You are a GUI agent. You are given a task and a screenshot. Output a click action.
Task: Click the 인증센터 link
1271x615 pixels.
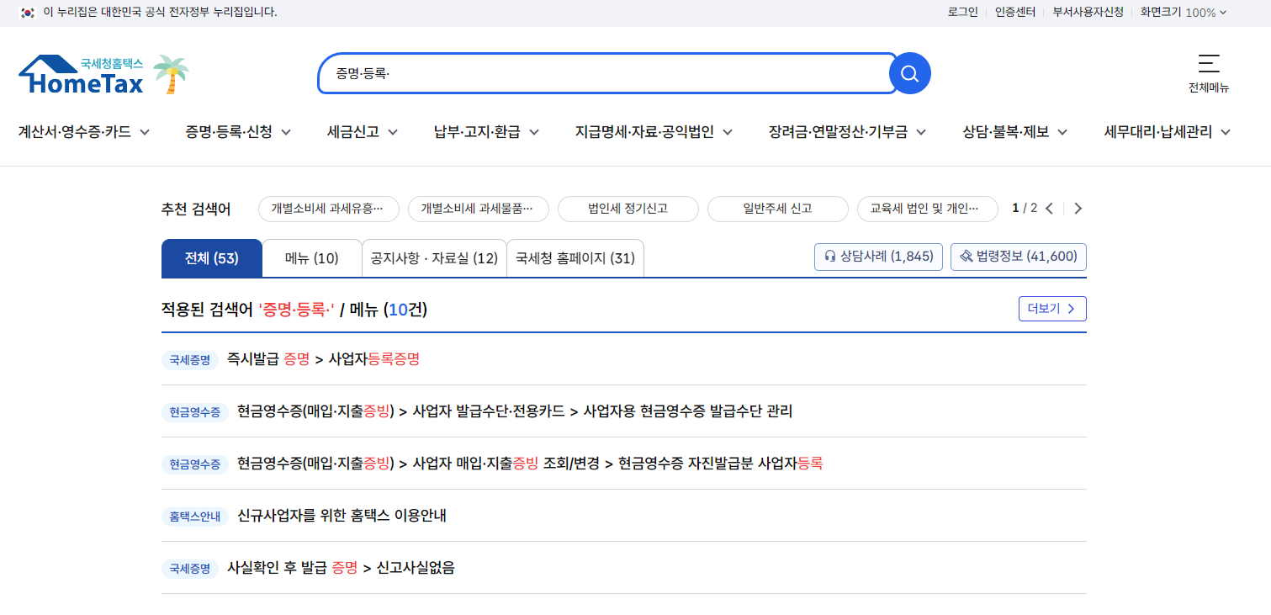click(x=1014, y=13)
